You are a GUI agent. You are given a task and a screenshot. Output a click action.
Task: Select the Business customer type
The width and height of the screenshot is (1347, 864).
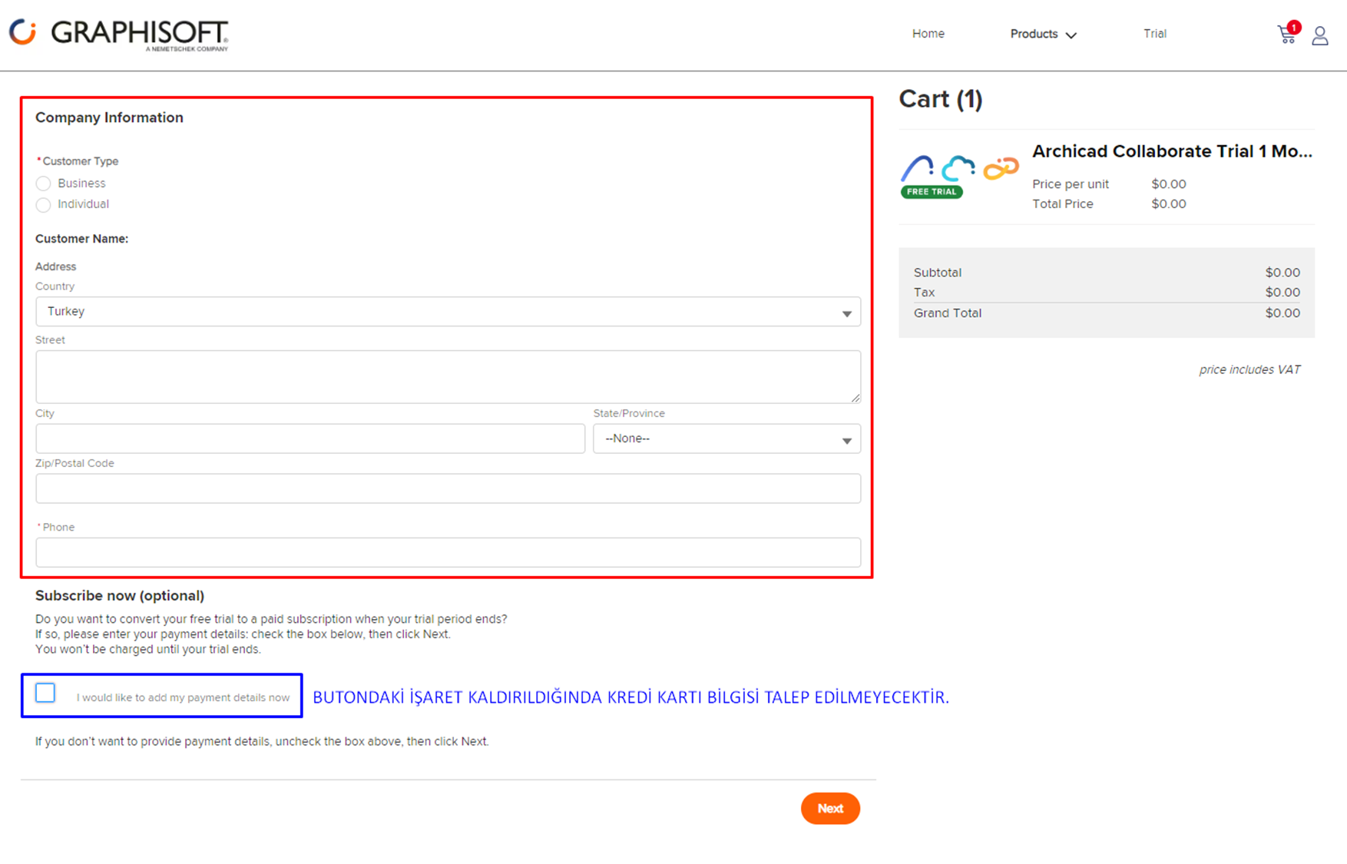[x=43, y=184]
